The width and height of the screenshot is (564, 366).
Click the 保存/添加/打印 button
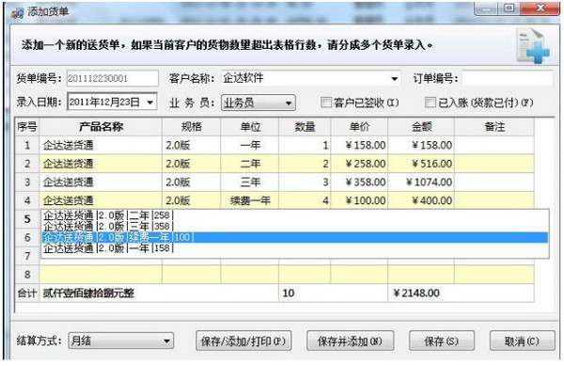click(243, 341)
